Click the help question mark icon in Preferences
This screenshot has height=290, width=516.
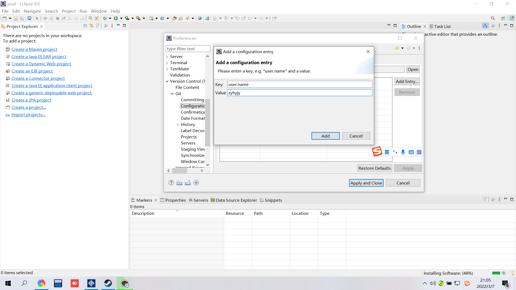click(171, 183)
